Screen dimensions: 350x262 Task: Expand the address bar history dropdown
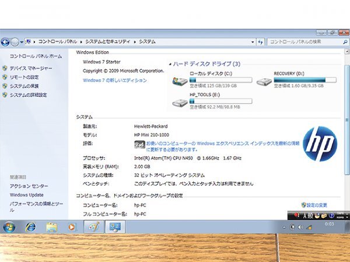[253, 42]
